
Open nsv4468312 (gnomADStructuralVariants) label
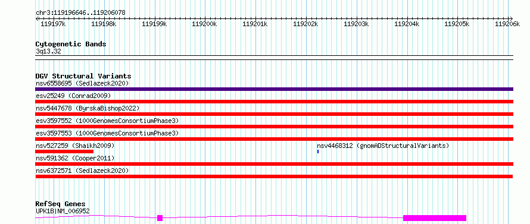coord(383,146)
